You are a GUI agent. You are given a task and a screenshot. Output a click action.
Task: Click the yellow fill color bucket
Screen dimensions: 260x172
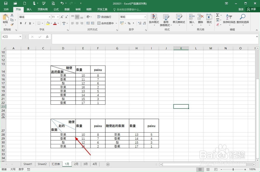point(48,23)
